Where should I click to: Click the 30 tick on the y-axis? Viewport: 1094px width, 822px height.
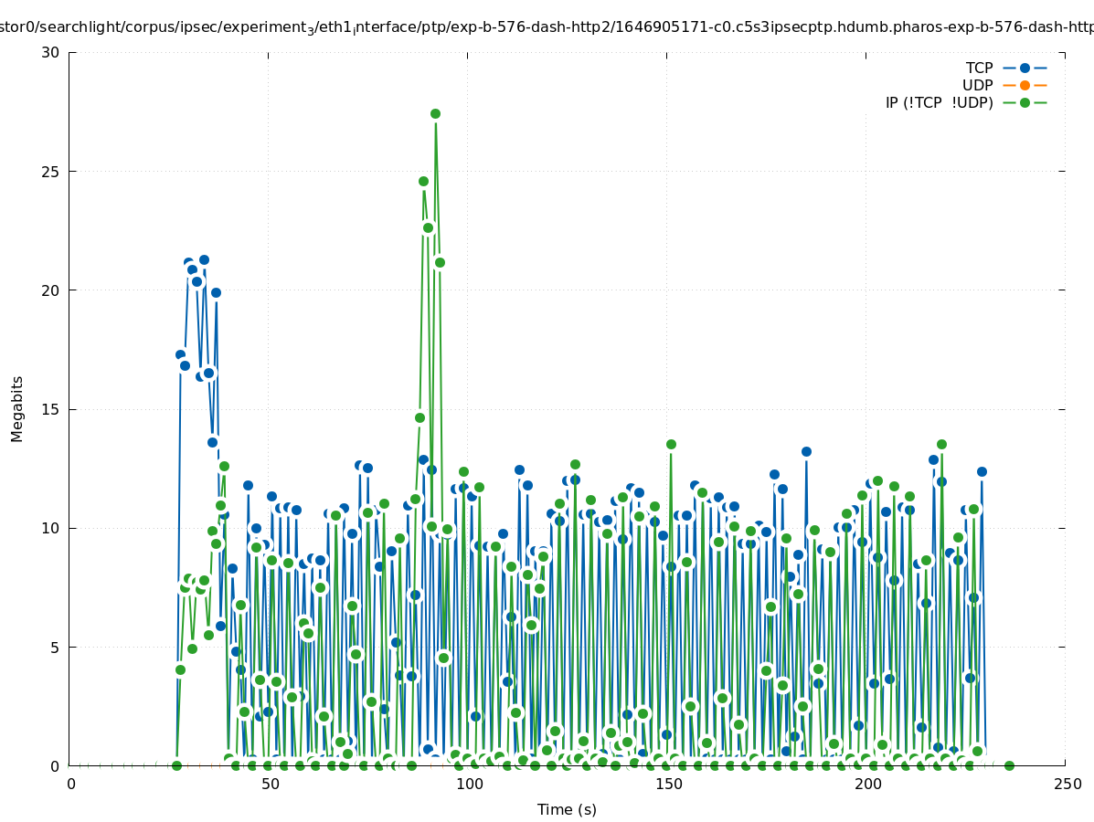[50, 52]
